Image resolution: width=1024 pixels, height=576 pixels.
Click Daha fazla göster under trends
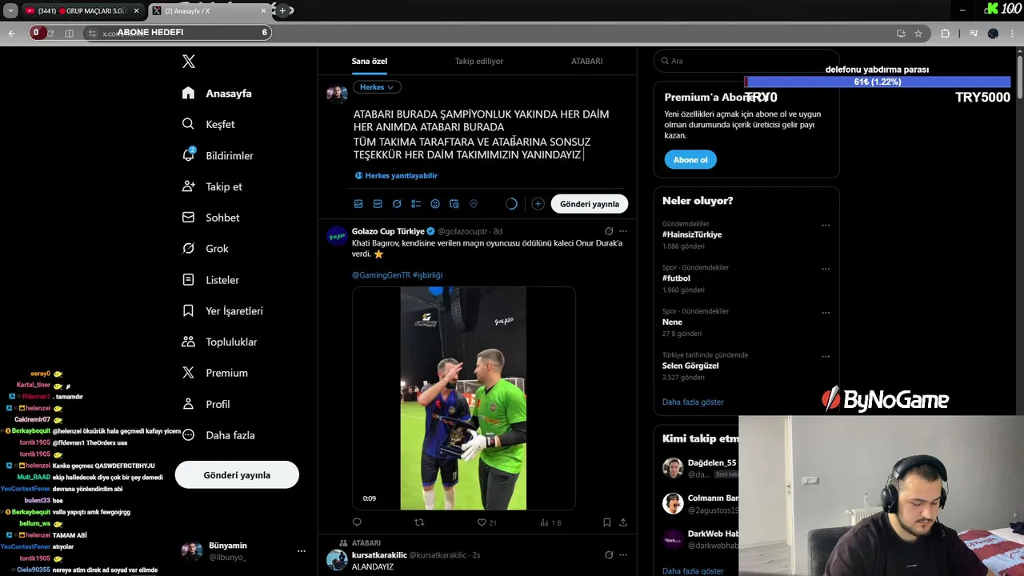(x=693, y=402)
